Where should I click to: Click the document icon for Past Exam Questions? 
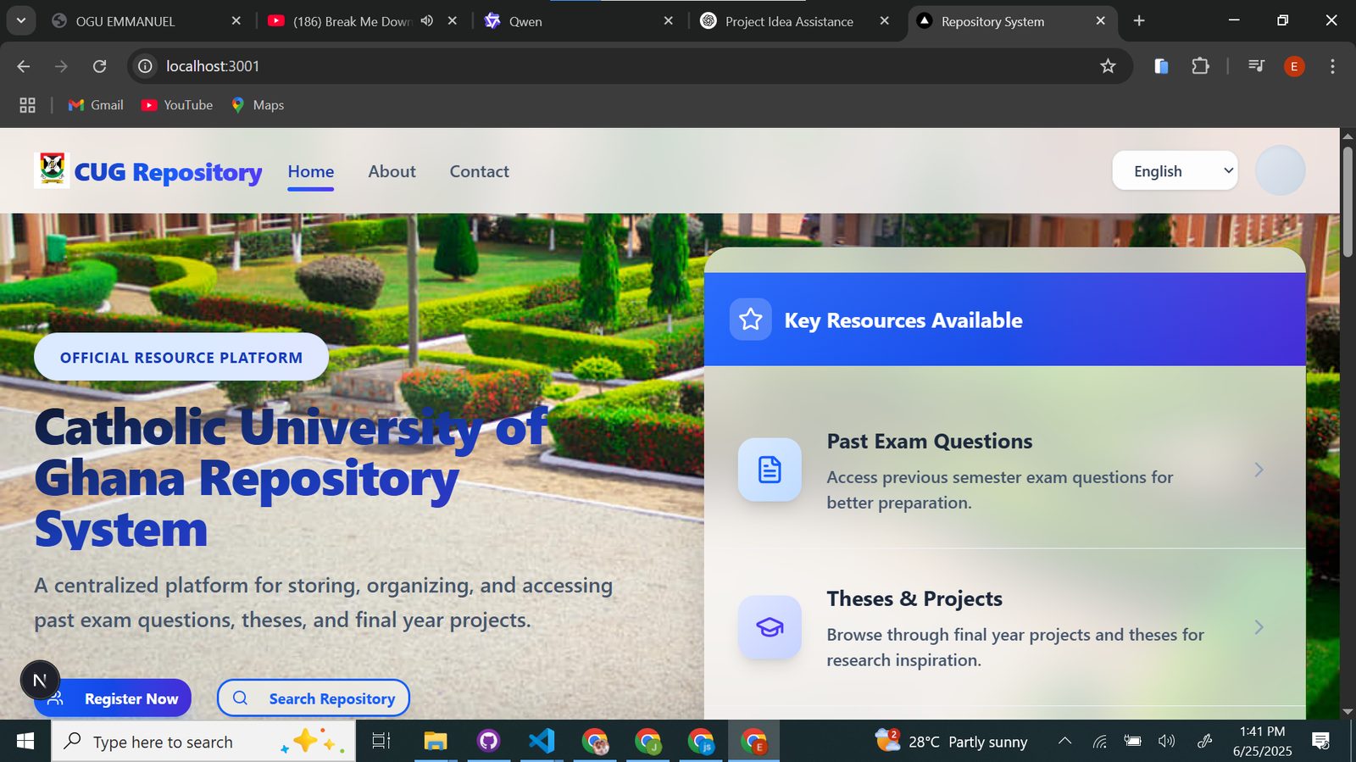click(x=770, y=470)
